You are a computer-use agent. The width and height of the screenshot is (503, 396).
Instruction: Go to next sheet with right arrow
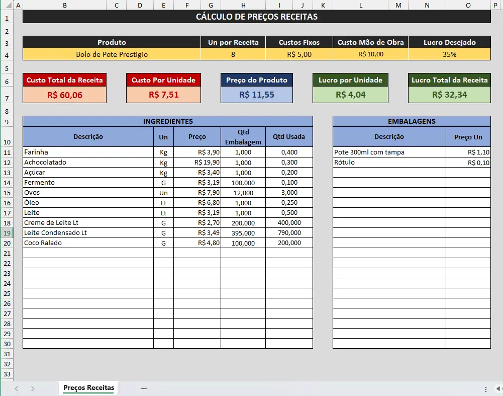[x=33, y=388]
